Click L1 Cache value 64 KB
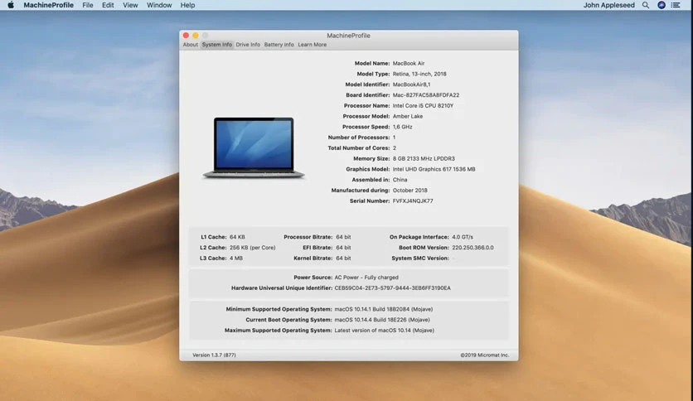Viewport: 693px width, 401px height. point(237,237)
